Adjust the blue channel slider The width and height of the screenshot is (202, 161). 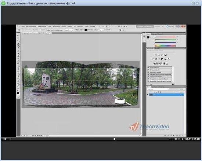[165, 43]
